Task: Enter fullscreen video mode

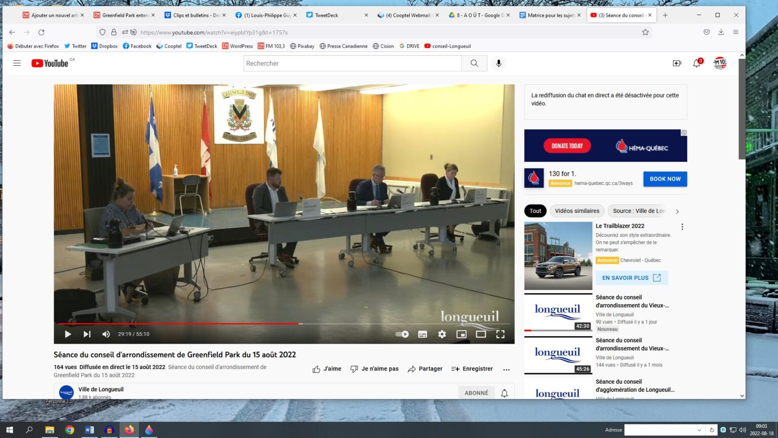Action: tap(500, 334)
